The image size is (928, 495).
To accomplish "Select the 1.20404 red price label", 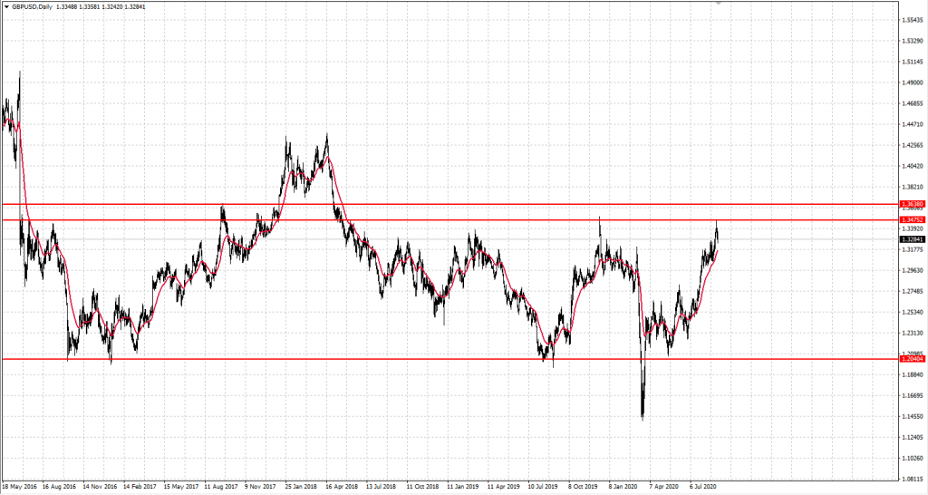I will point(912,359).
